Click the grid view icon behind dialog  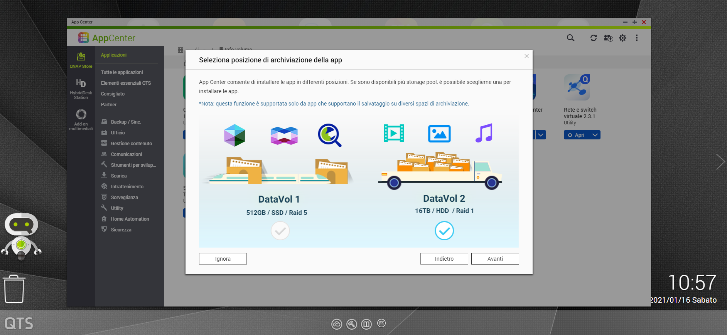point(180,50)
